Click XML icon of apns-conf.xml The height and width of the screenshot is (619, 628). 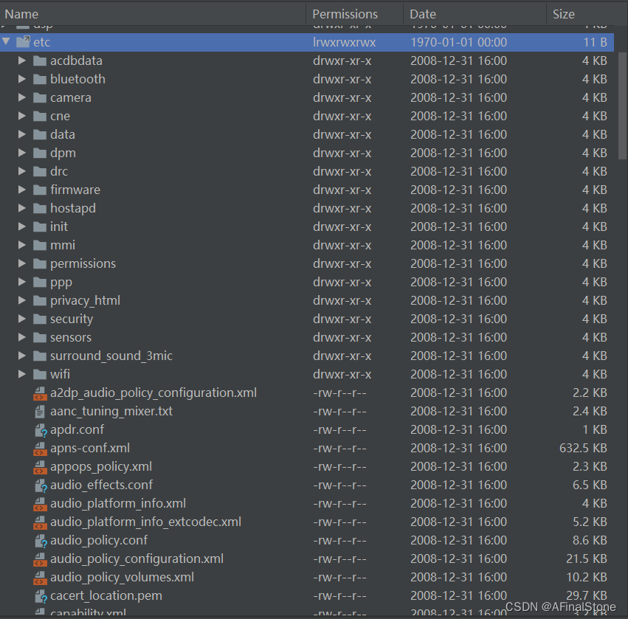coord(40,449)
